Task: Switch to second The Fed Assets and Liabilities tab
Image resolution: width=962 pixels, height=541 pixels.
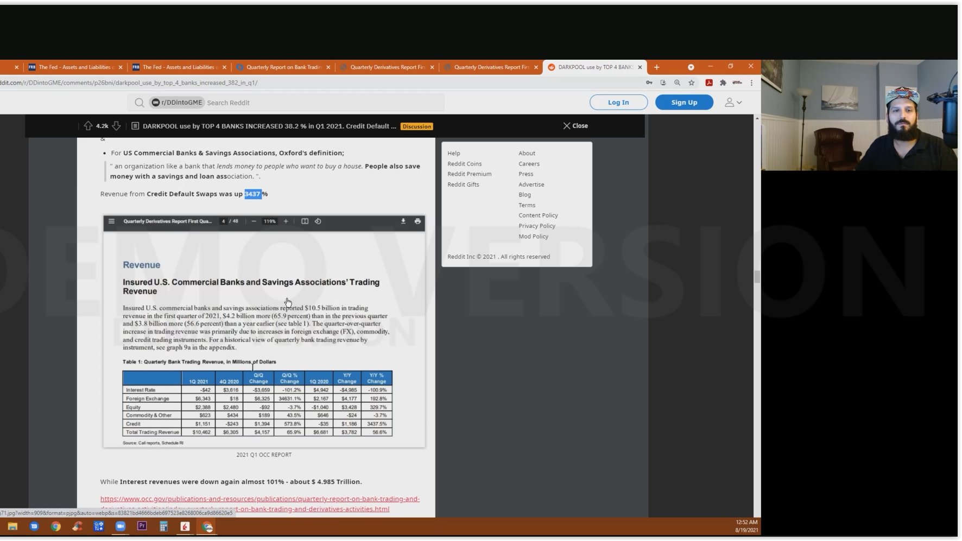Action: (180, 67)
